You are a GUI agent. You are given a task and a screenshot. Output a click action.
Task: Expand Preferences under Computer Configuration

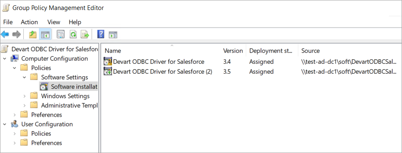pos(15,115)
